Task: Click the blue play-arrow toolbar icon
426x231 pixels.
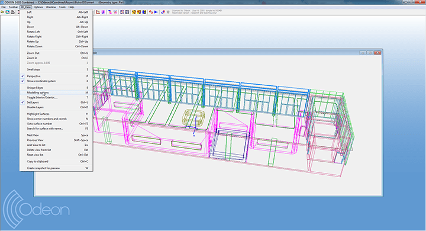Action: [156, 12]
